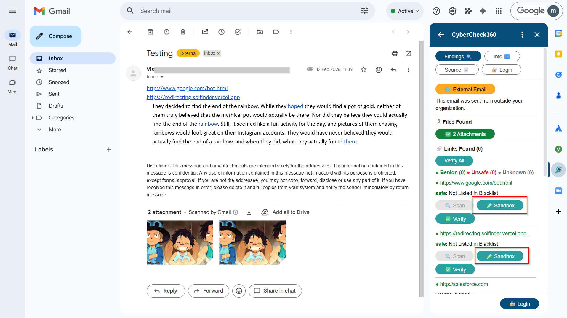Open the Gemini sparkle icon
567x318 pixels.
point(483,11)
